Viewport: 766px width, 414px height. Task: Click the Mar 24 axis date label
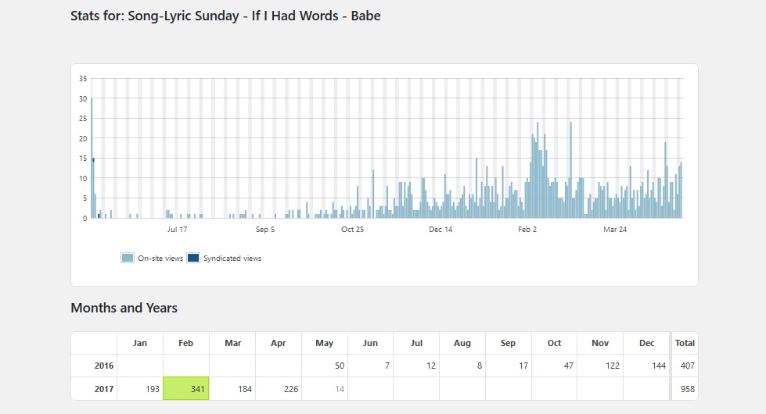[615, 230]
